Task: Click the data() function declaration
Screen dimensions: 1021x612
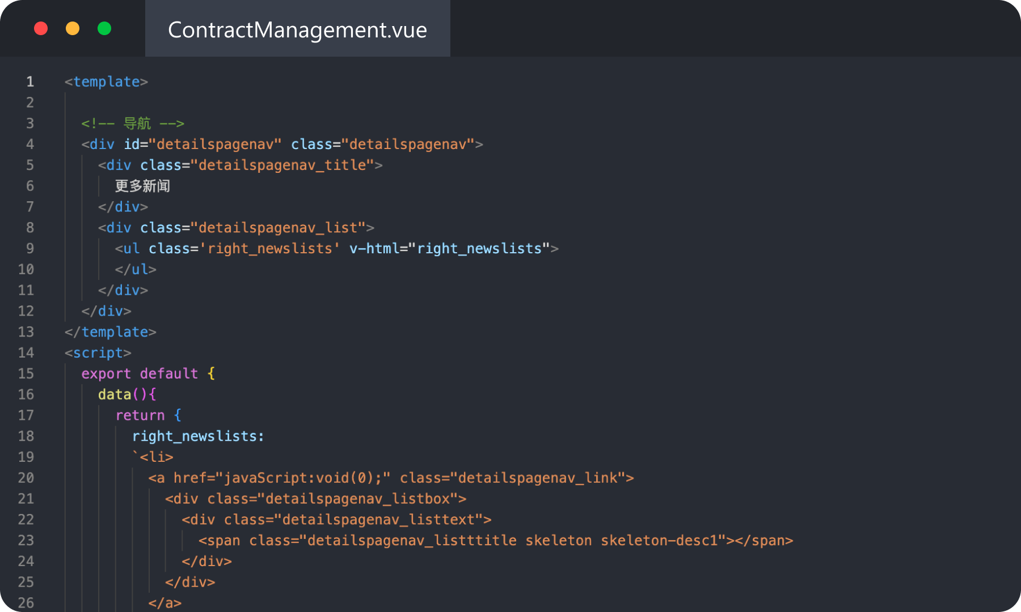Action: (x=122, y=394)
